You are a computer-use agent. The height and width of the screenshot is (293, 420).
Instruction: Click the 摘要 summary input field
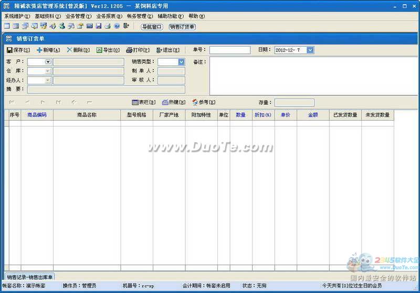coord(106,89)
